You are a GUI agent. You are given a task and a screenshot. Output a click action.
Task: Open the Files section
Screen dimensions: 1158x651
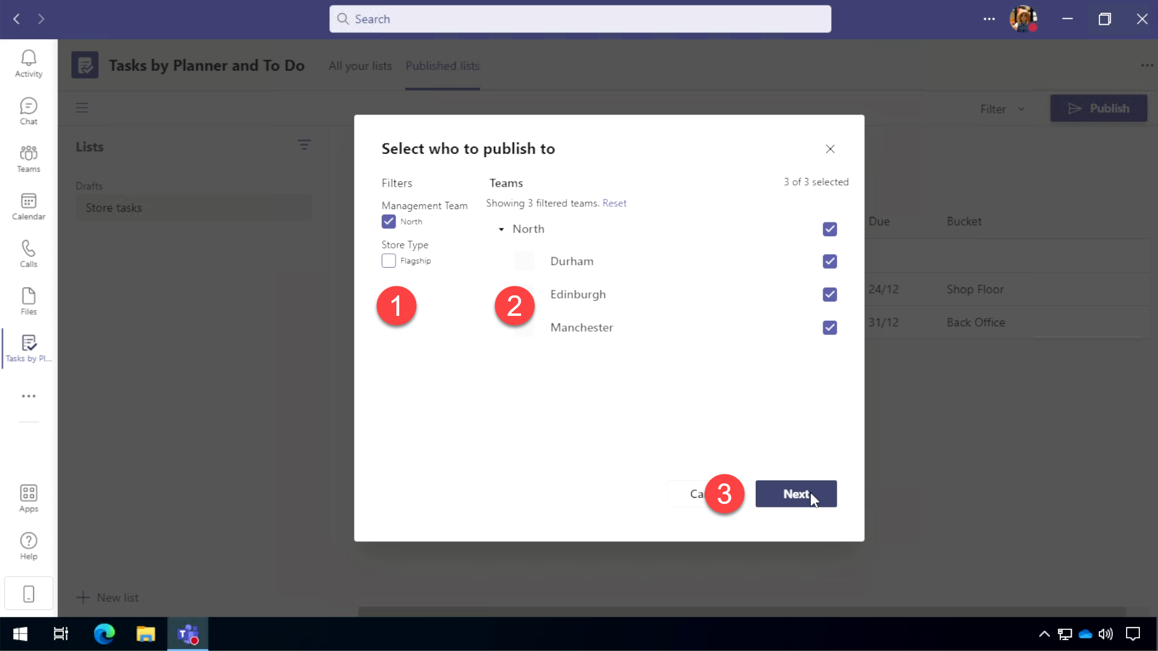28,300
